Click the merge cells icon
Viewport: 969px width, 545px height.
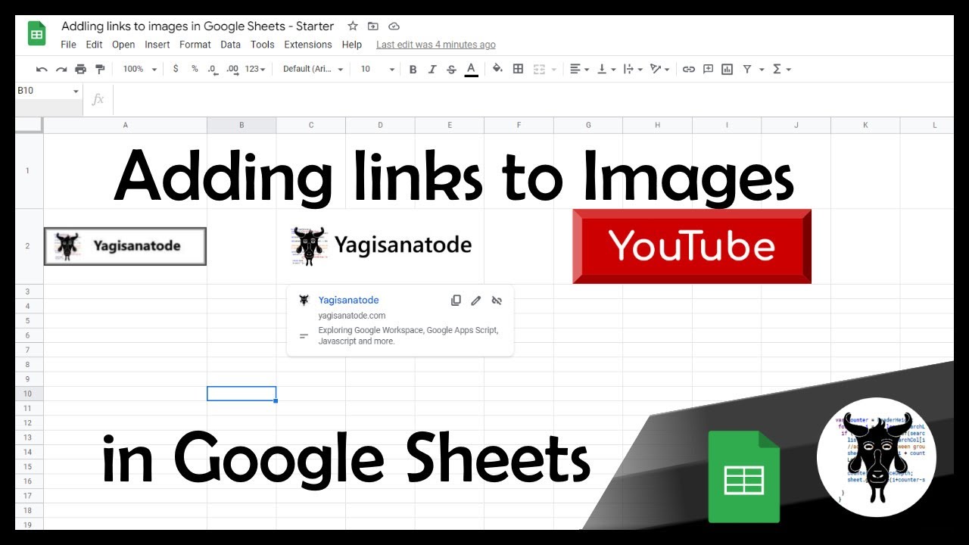pos(539,69)
